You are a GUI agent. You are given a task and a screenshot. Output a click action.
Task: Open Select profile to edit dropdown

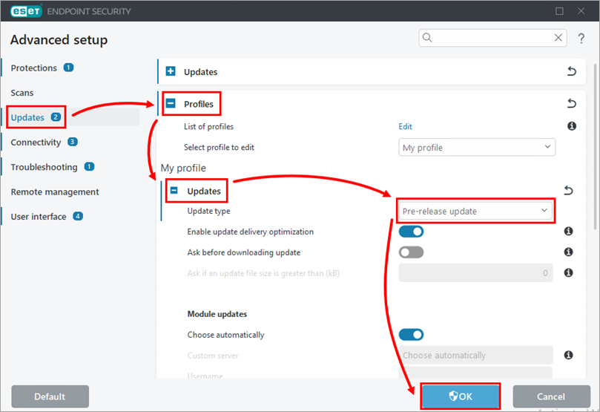pos(477,148)
